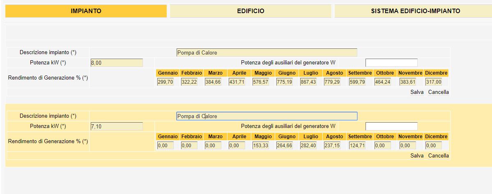Viewport: 492px width, 194px height.
Task: Edit the Maggio value 153,33
Action: coord(260,146)
